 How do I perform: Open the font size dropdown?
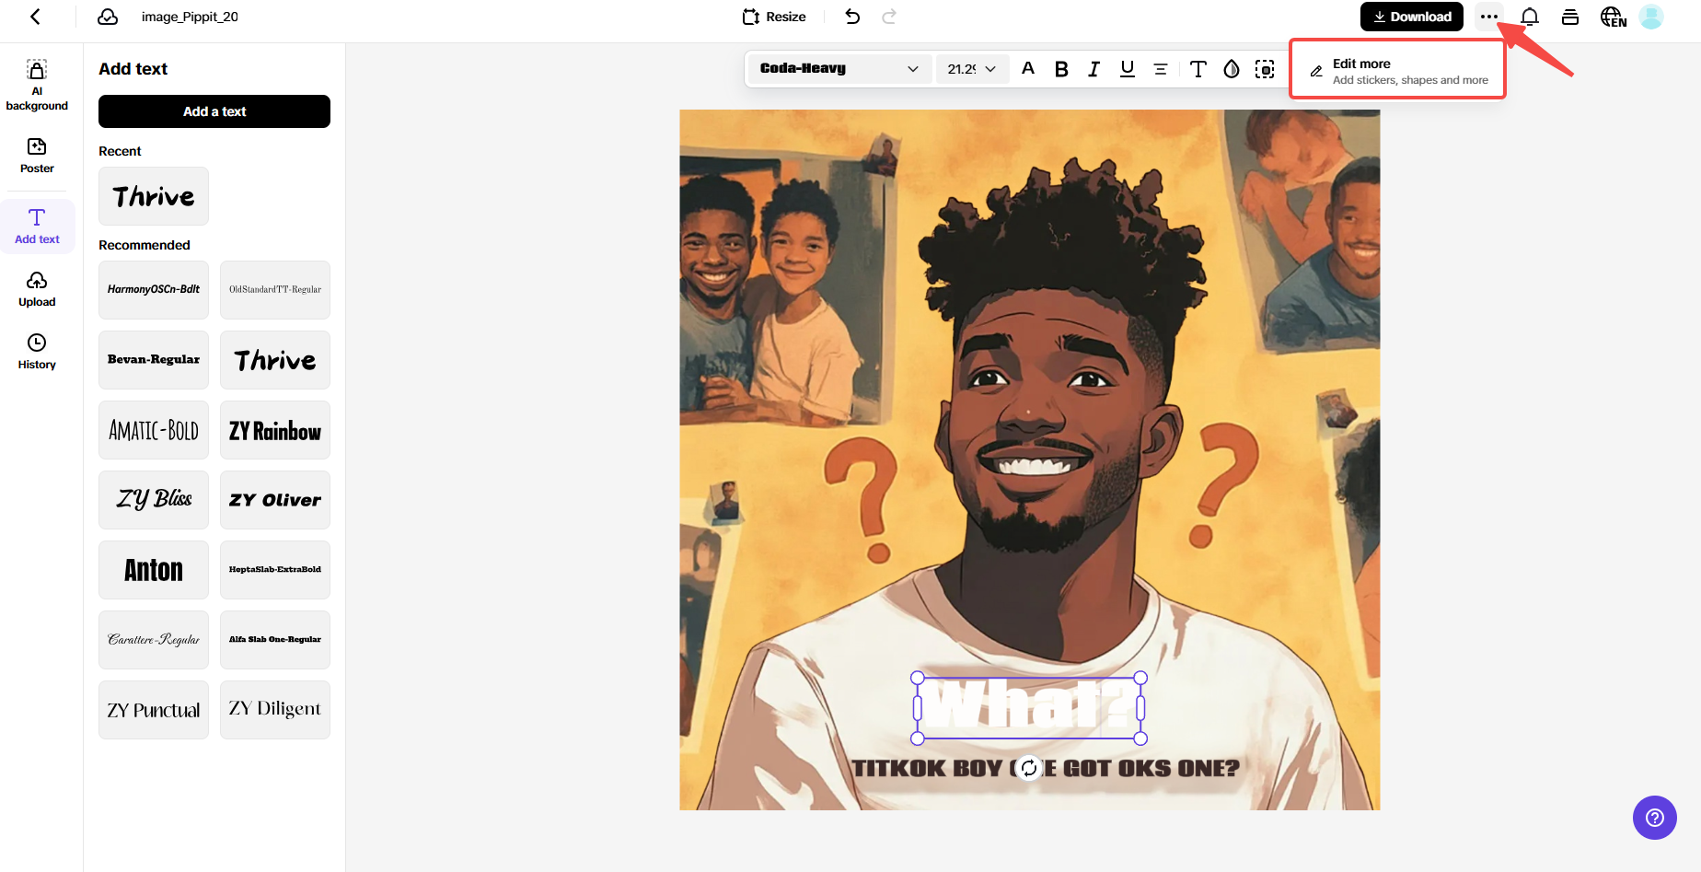(971, 68)
